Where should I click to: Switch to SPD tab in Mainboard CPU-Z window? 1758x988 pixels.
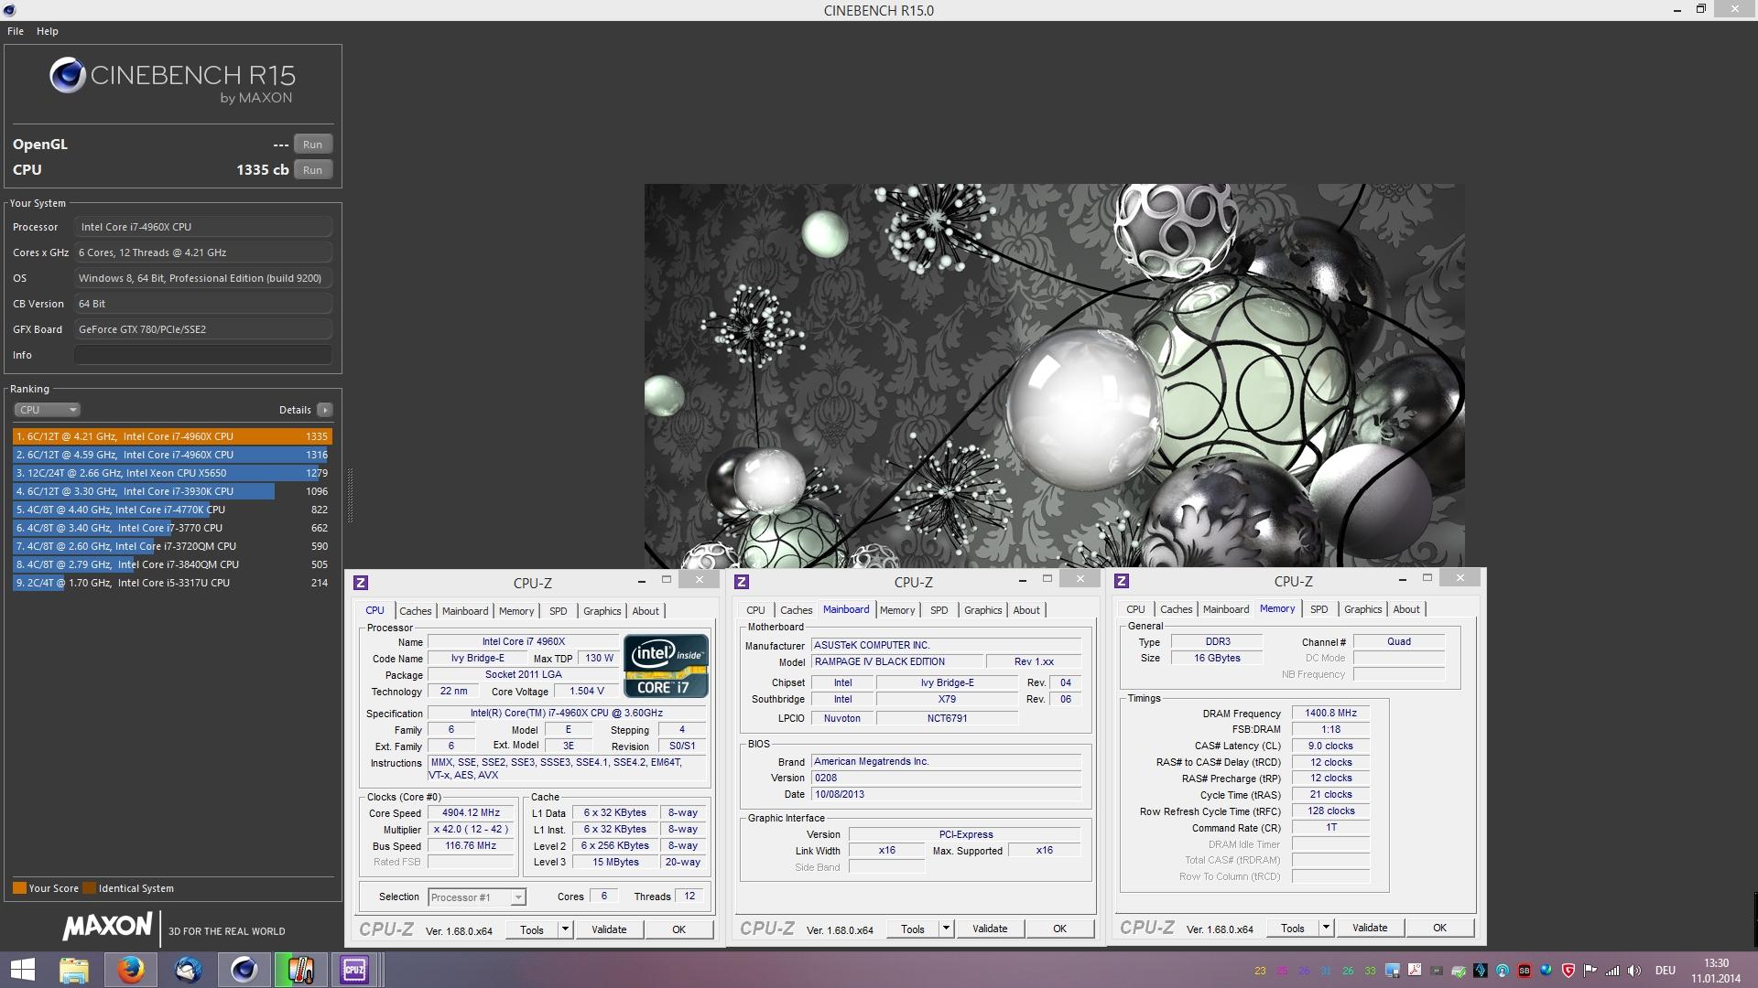coord(939,610)
